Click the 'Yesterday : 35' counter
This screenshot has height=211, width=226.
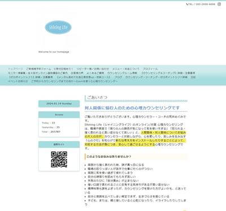click(51, 128)
